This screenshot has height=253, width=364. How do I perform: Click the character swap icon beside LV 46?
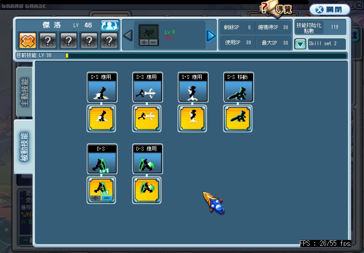coord(110,25)
